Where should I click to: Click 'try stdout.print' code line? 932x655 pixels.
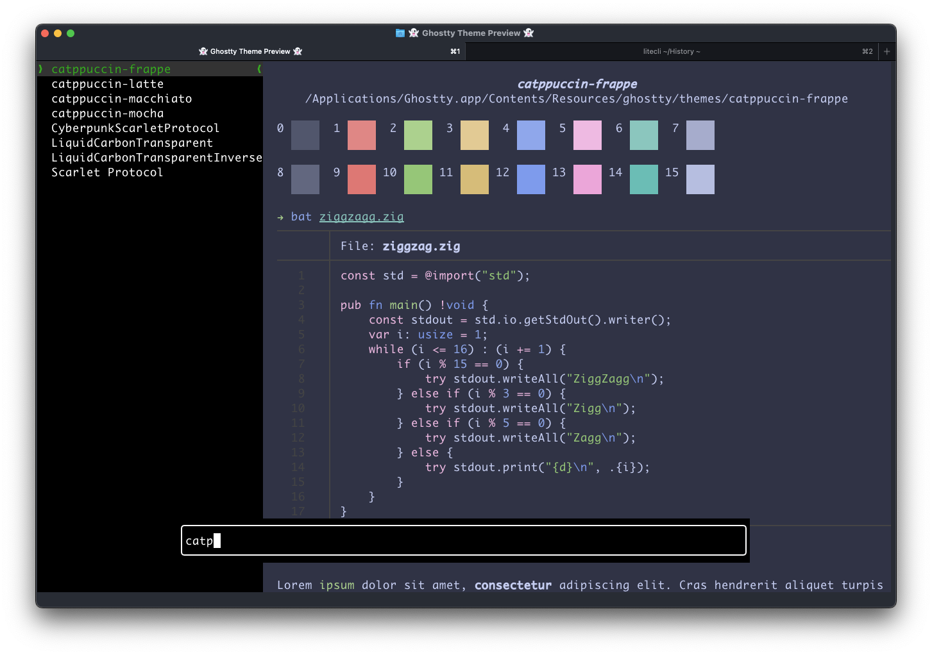click(538, 467)
